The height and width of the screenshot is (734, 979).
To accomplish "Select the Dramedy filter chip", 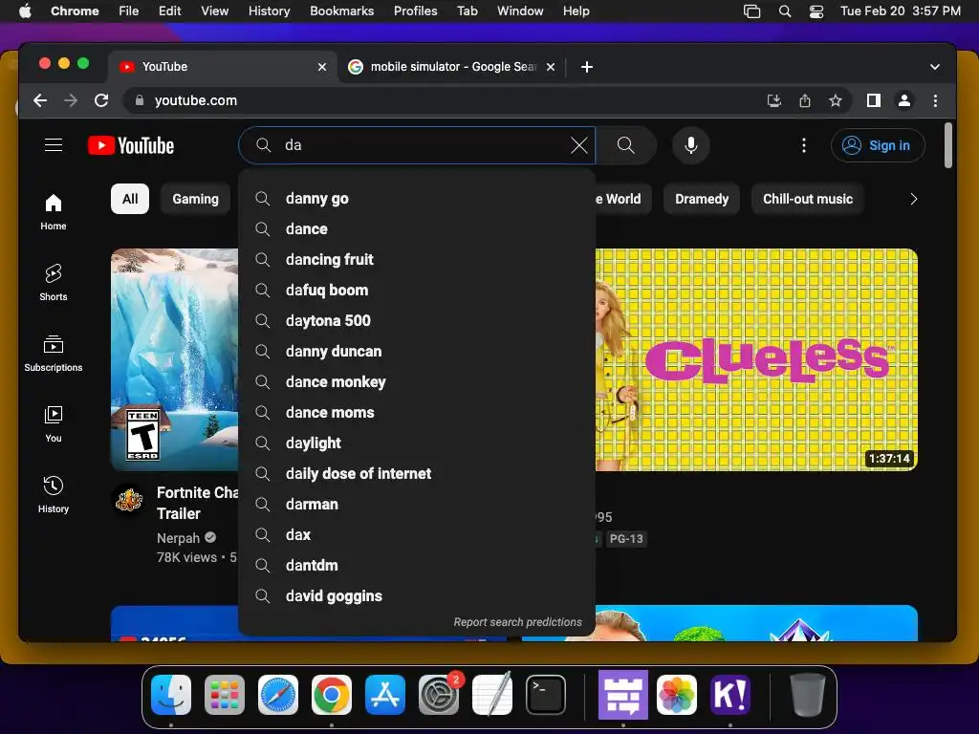I will pos(702,199).
